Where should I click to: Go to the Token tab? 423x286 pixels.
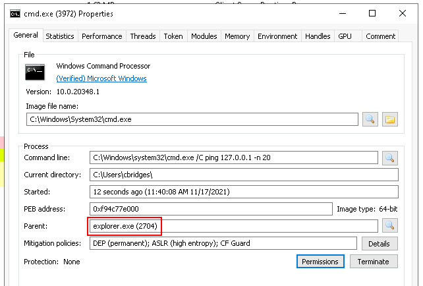point(173,37)
